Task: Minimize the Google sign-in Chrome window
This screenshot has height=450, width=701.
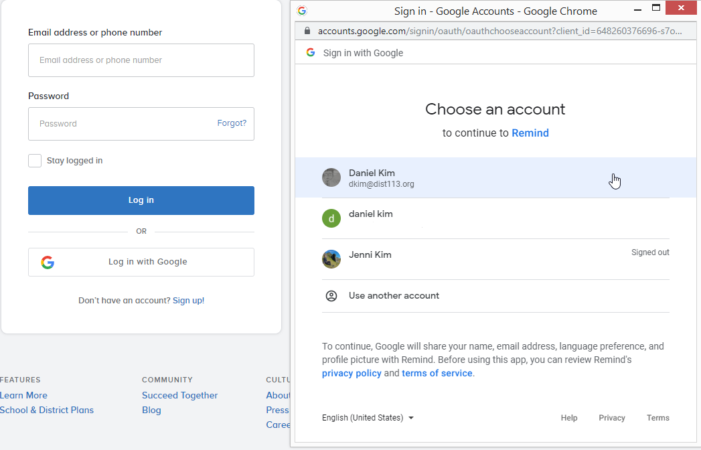Action: click(x=638, y=9)
